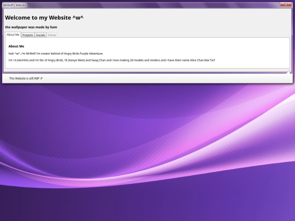295x221 pixels.
Task: Open the Socials tab
Action: click(40, 35)
